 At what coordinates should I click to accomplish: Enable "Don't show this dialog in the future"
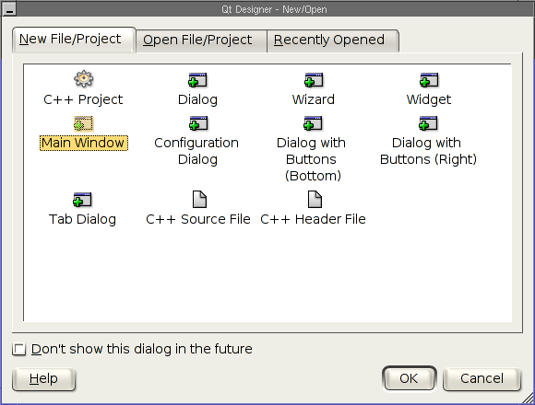19,349
